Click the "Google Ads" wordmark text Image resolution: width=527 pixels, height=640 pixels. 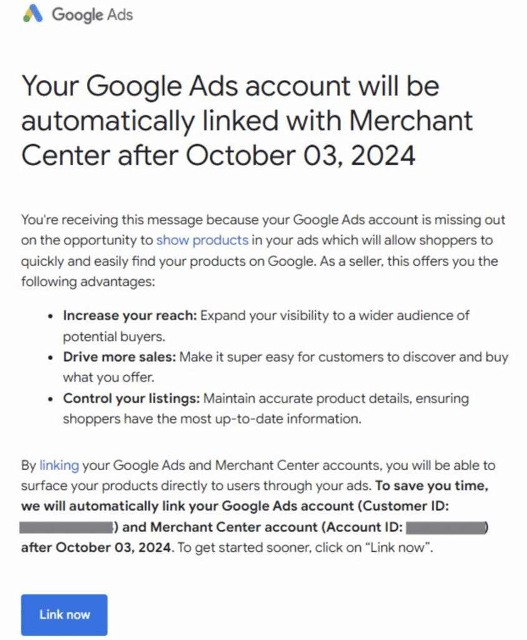93,15
